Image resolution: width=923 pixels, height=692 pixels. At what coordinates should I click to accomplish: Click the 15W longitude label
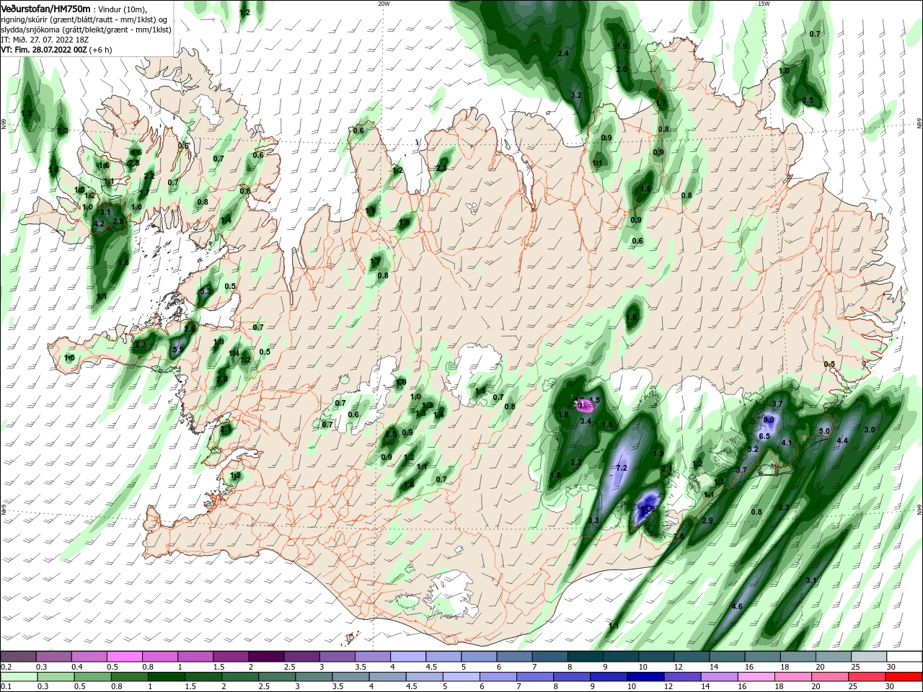pos(764,3)
